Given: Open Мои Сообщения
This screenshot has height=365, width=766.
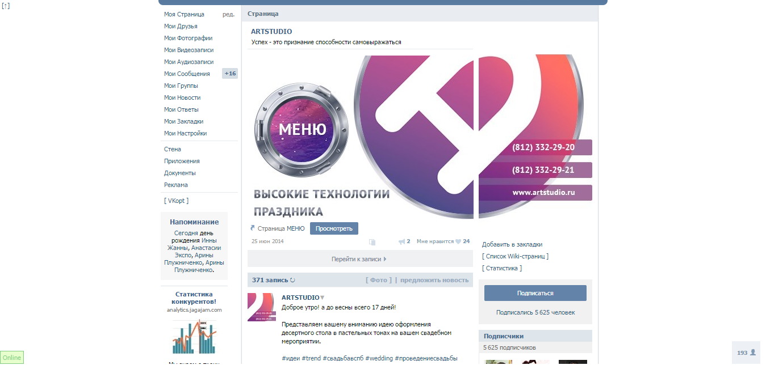Looking at the screenshot, I should pos(187,74).
